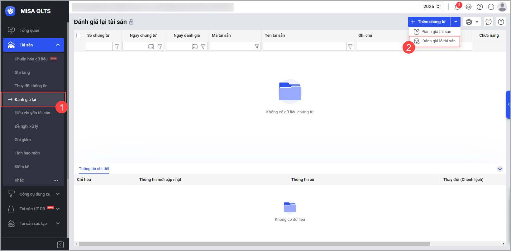The height and width of the screenshot is (251, 511).
Task: Click the Thông tin mới cập nhật header
Action: 160,180
